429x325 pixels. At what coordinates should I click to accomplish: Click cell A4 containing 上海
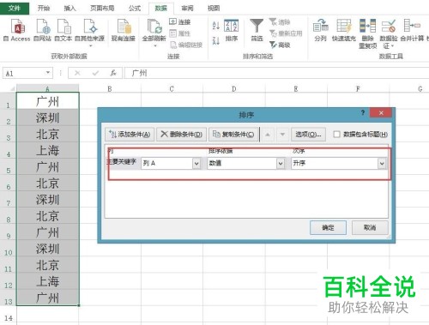coord(48,150)
